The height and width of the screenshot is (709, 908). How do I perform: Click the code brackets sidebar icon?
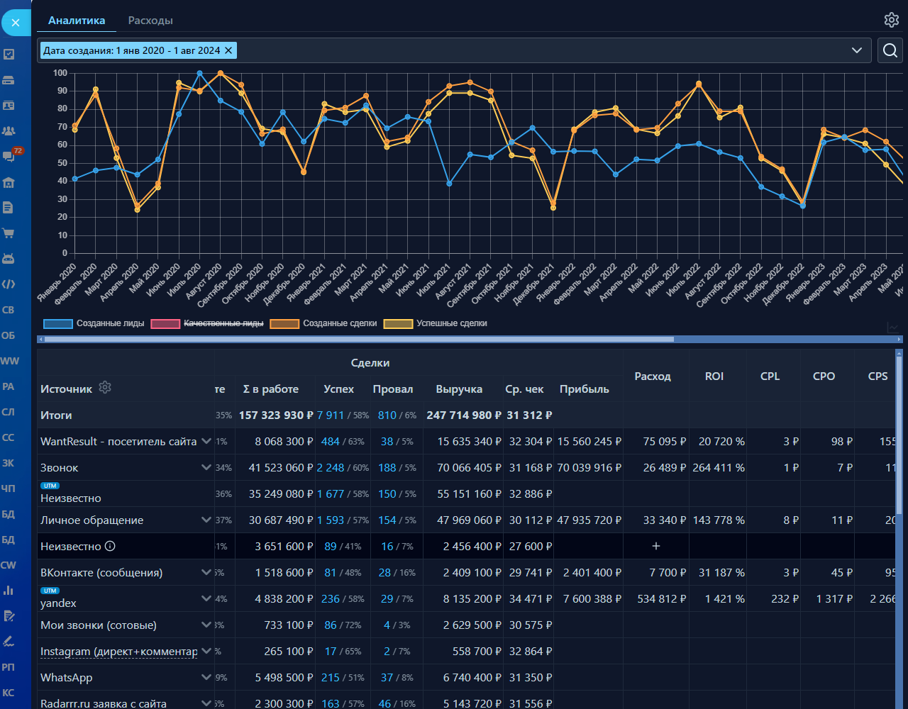[9, 284]
